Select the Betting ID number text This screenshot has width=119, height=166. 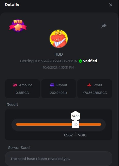click(x=59, y=61)
